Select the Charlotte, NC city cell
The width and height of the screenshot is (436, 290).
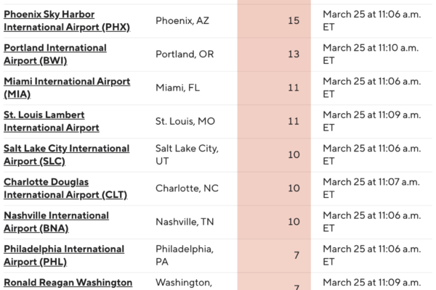tap(187, 188)
